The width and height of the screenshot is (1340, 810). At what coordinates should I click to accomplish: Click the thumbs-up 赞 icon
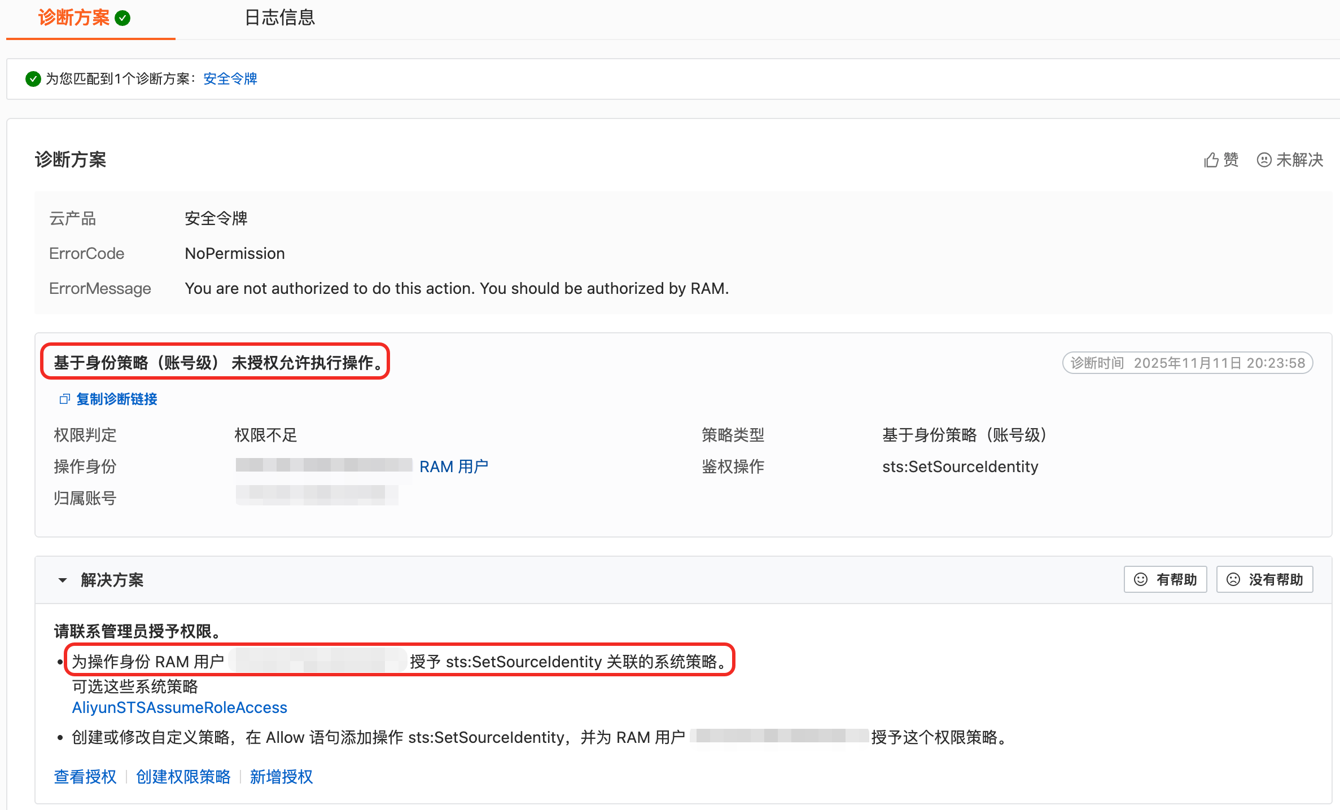coord(1211,160)
